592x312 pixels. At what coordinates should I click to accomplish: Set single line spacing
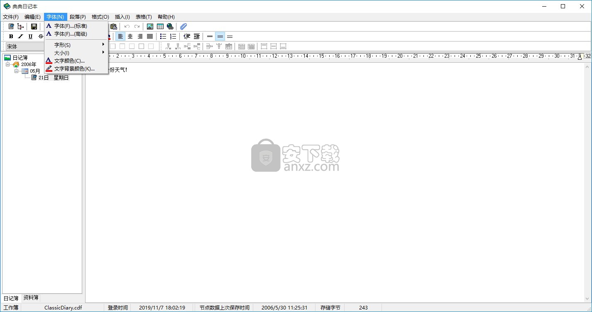[x=210, y=37]
